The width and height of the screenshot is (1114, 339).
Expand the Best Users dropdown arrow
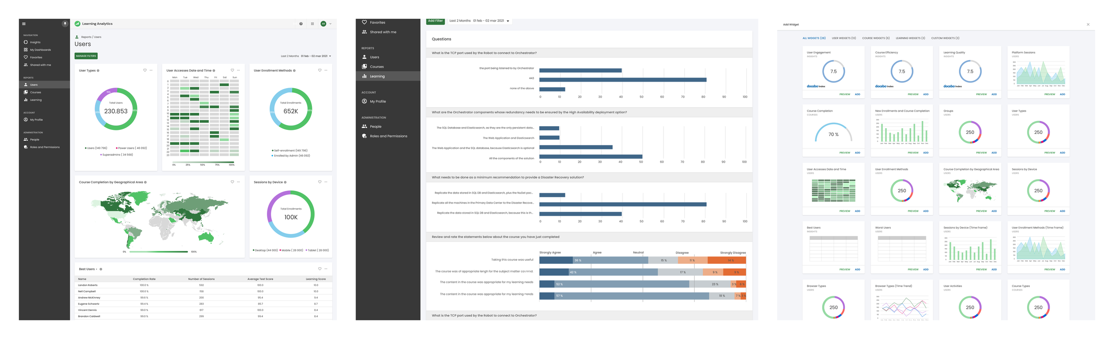point(96,270)
